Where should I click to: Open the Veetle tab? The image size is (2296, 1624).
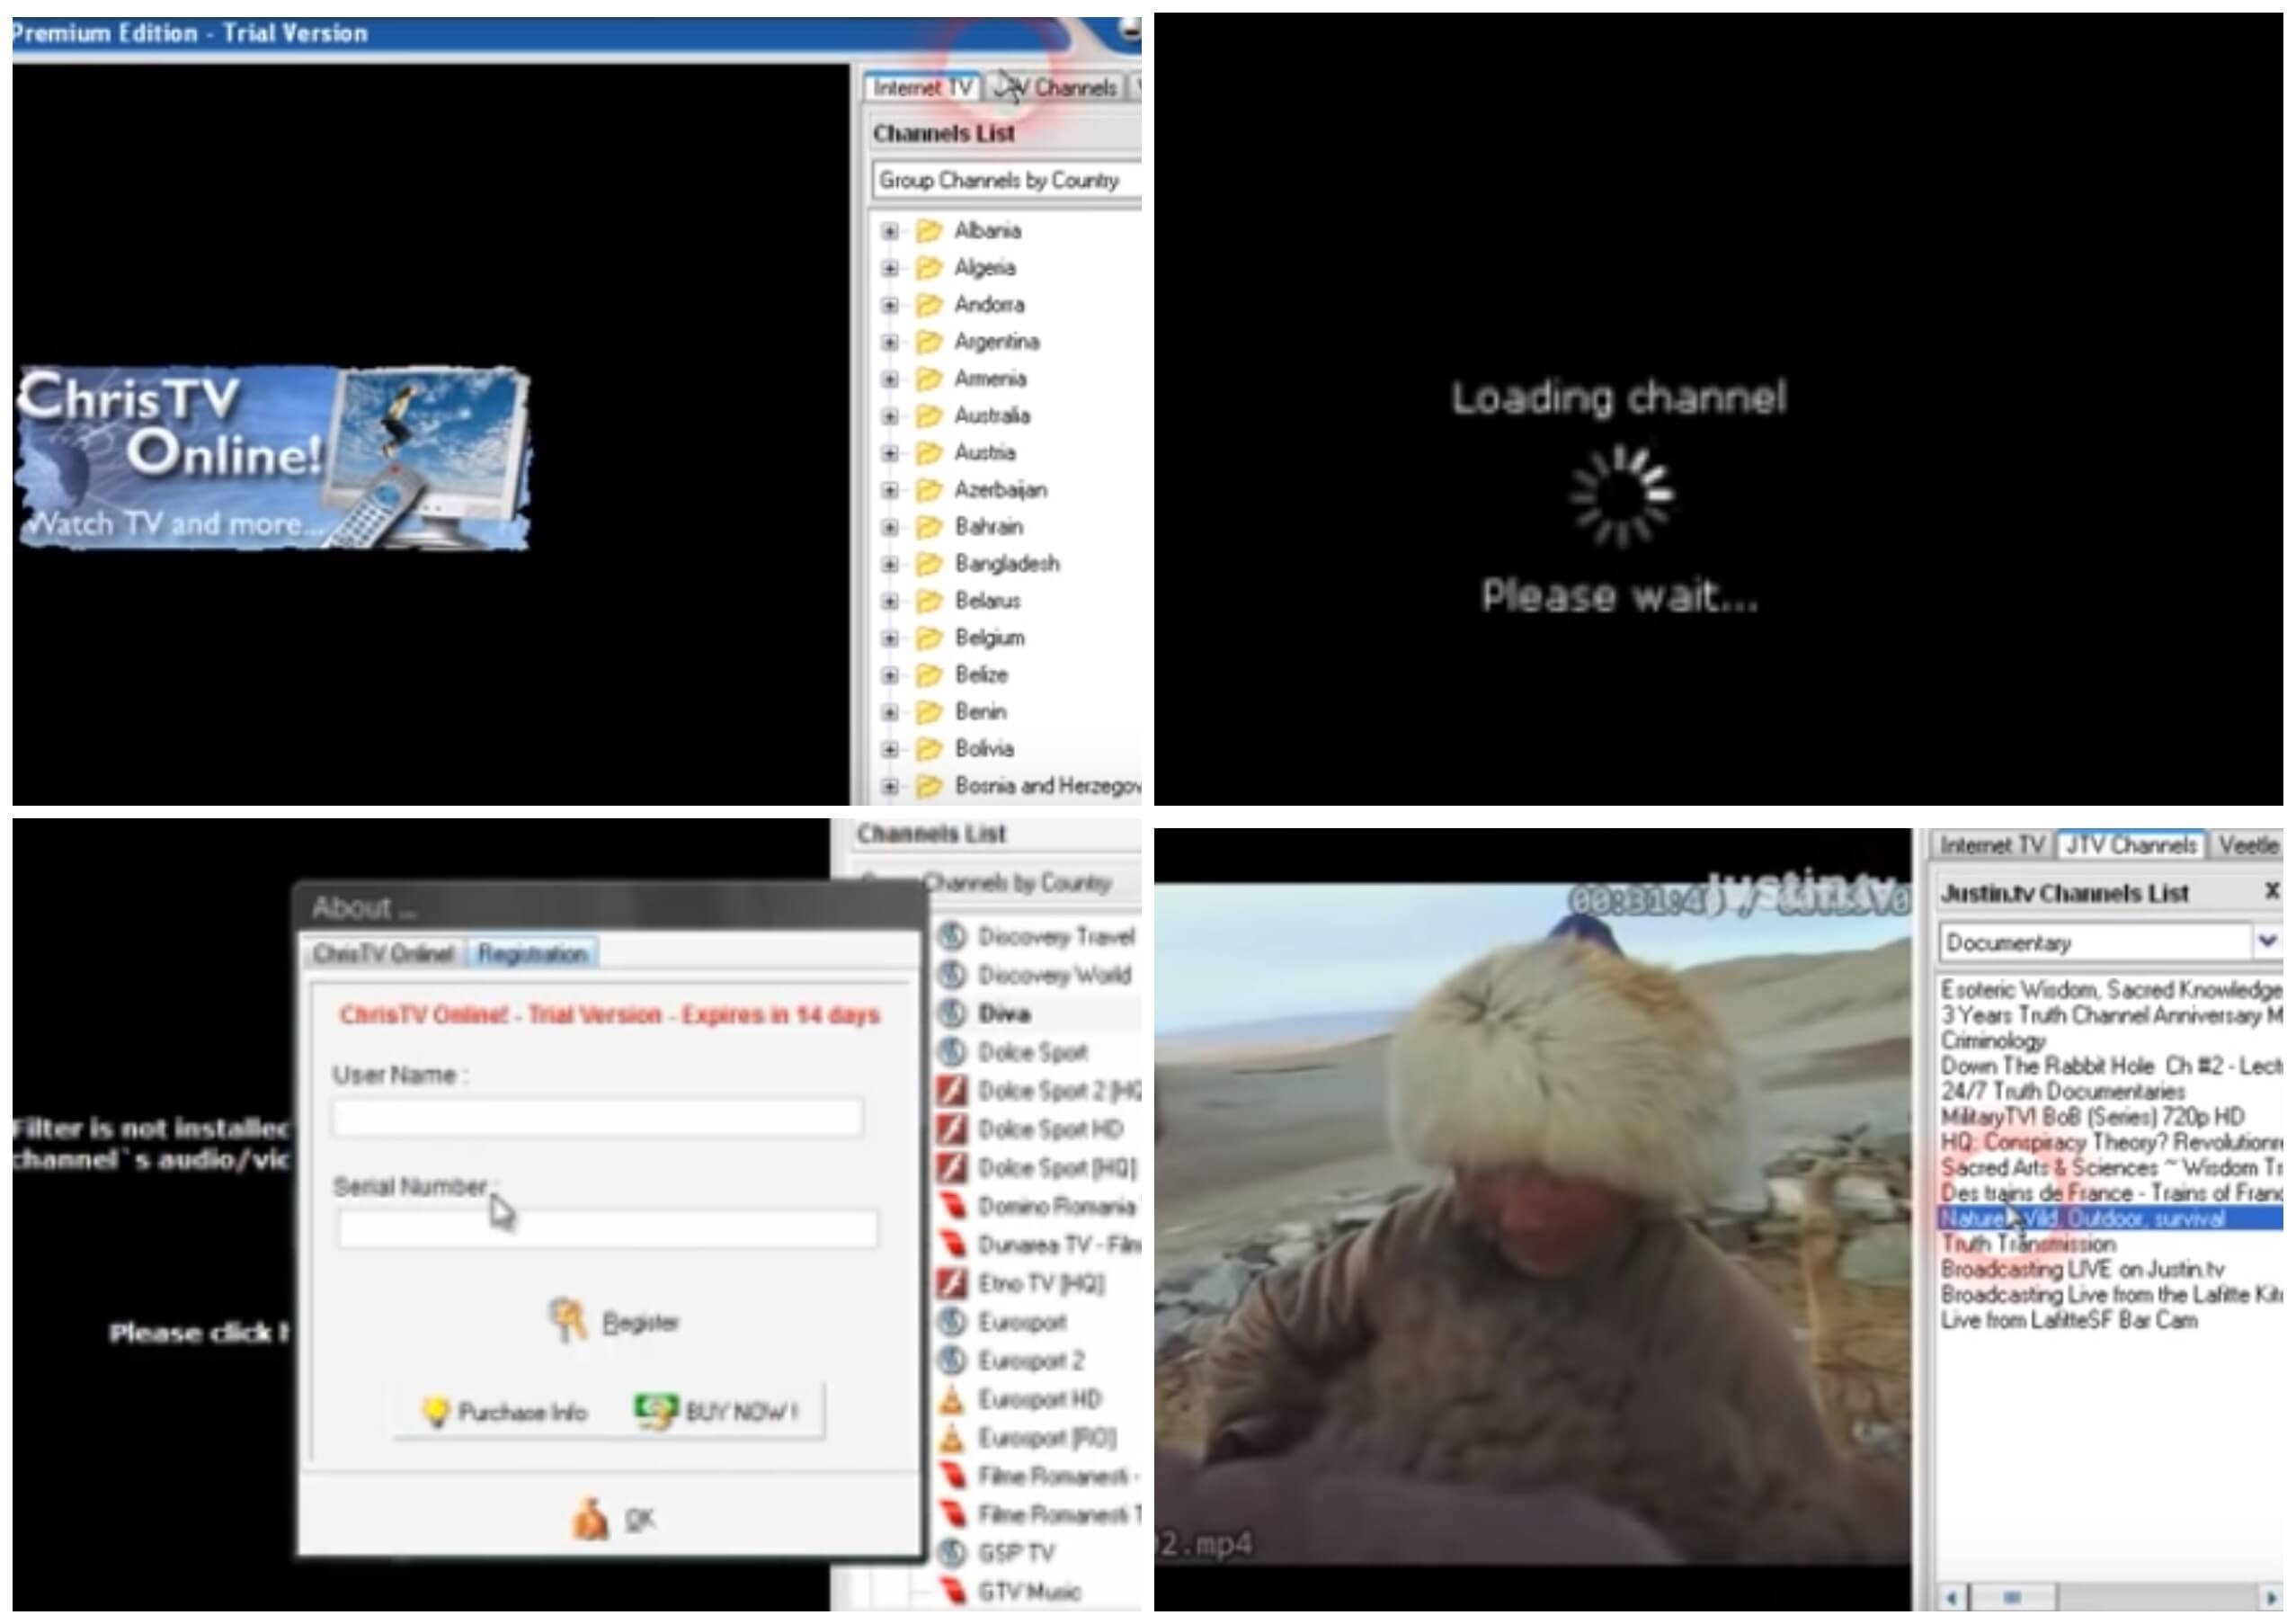2249,845
